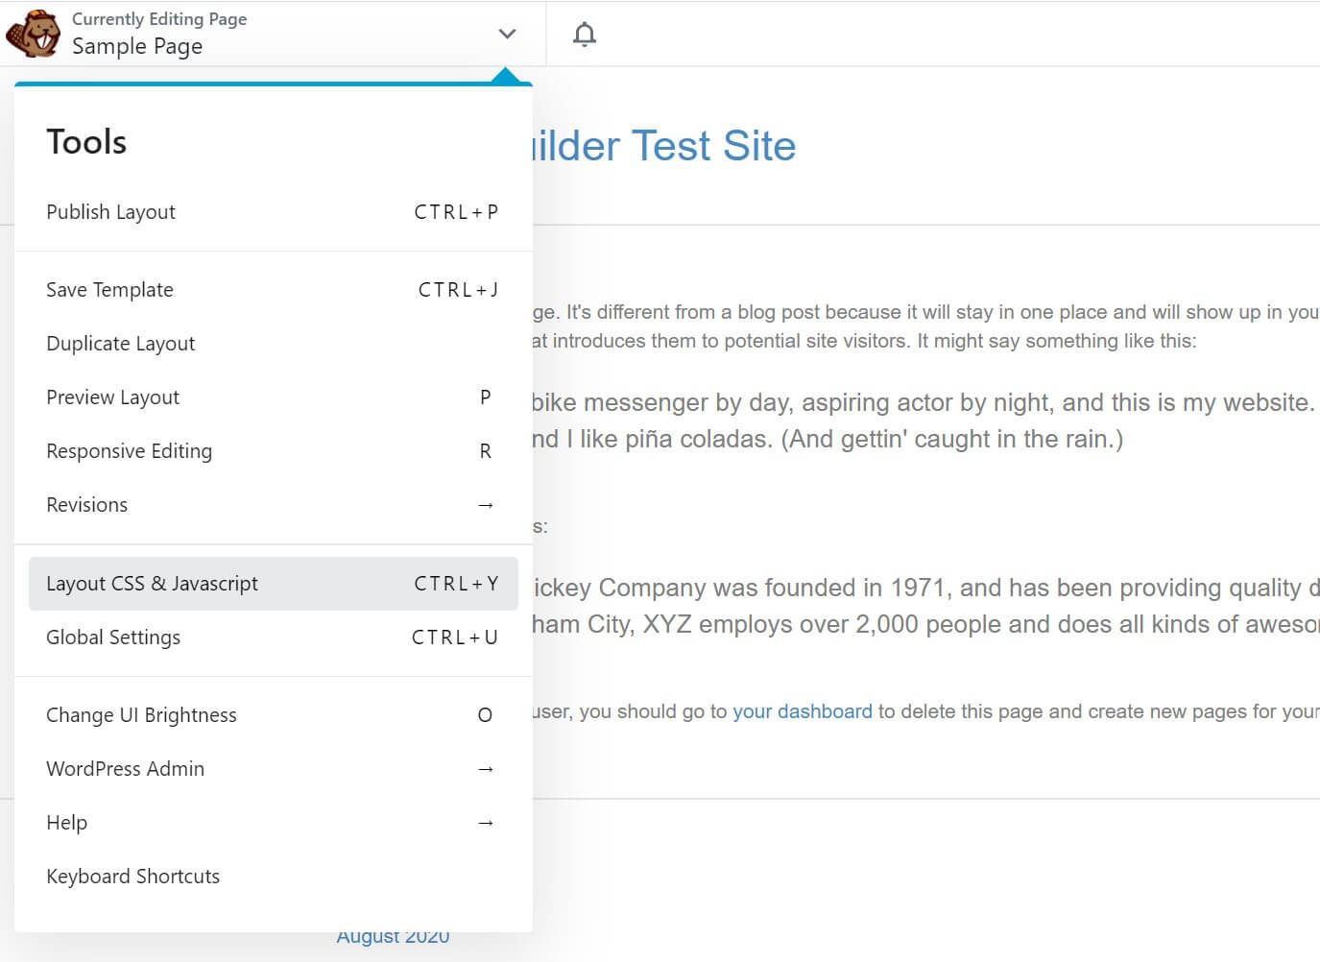Choose Save Template in the menu

pos(109,289)
